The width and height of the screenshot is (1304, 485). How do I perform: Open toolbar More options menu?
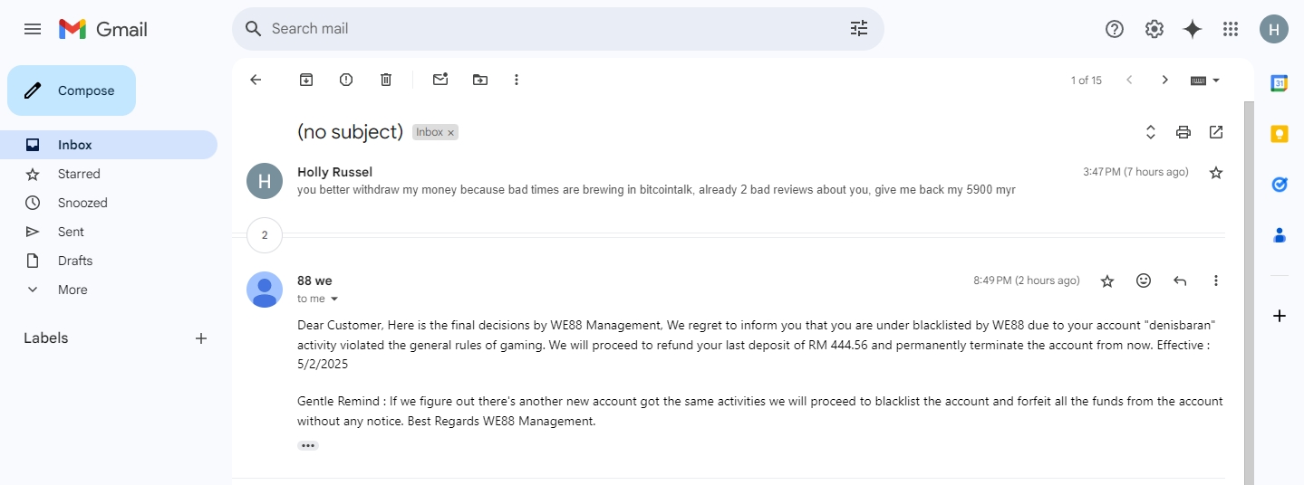[517, 80]
